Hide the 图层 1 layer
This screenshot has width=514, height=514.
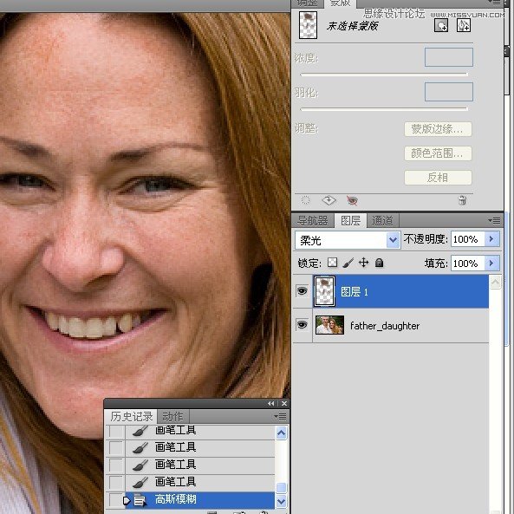pos(302,290)
